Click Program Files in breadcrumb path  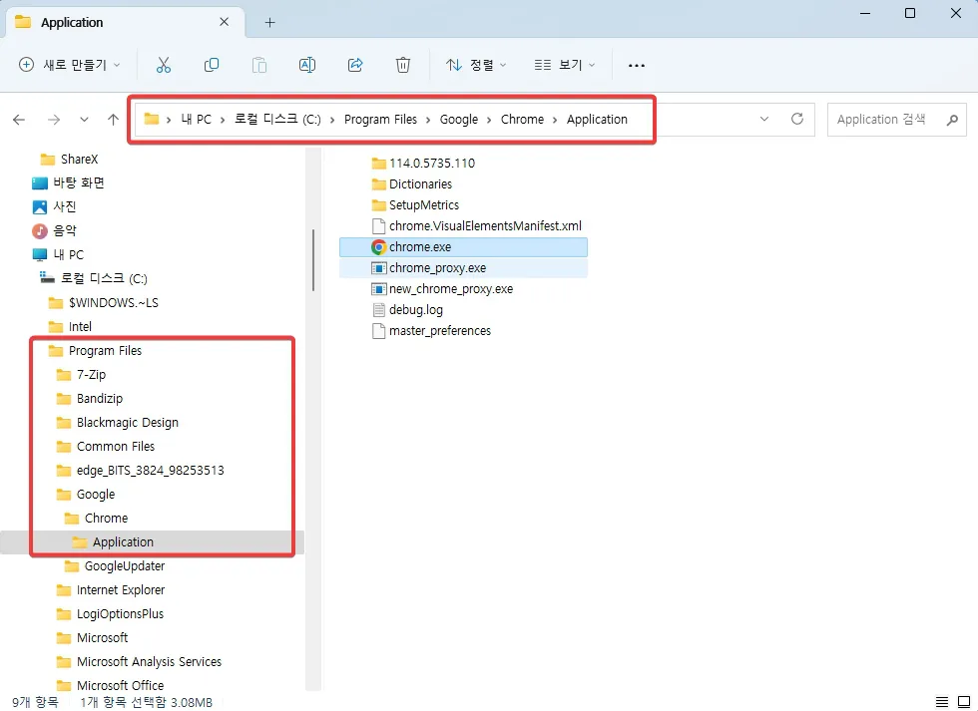(380, 119)
